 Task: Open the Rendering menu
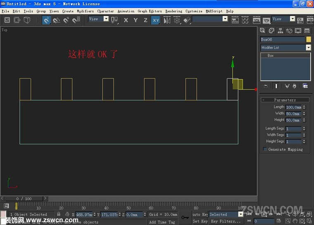[174, 11]
